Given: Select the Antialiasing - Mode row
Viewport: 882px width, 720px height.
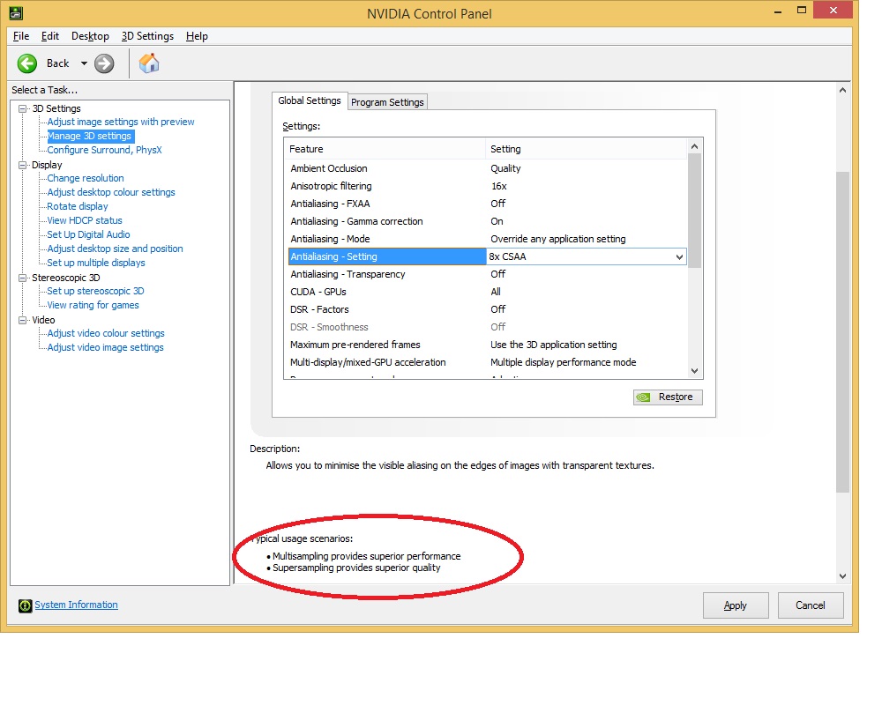Looking at the screenshot, I should click(x=487, y=239).
